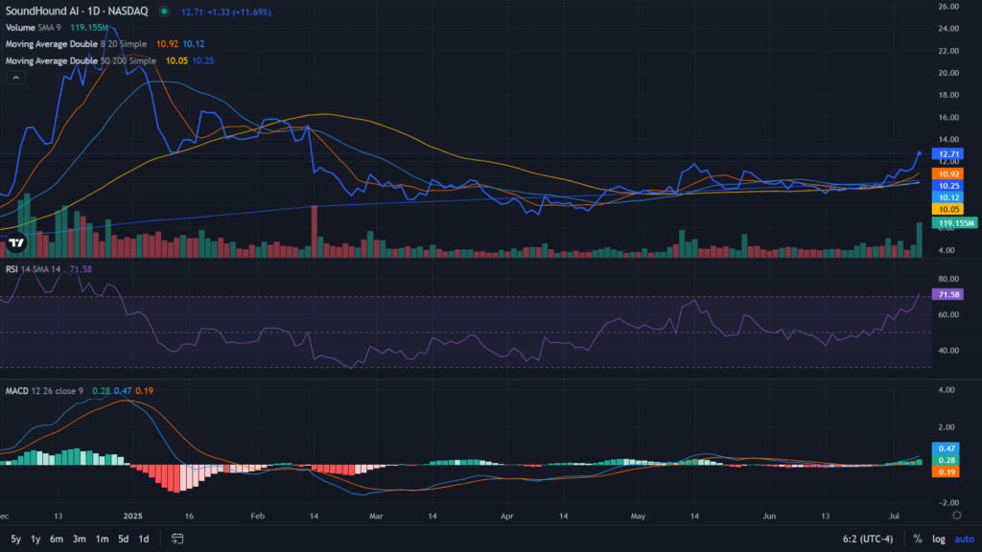Click the orange 0.19 MACD legend value
Image resolution: width=982 pixels, height=552 pixels.
point(145,391)
